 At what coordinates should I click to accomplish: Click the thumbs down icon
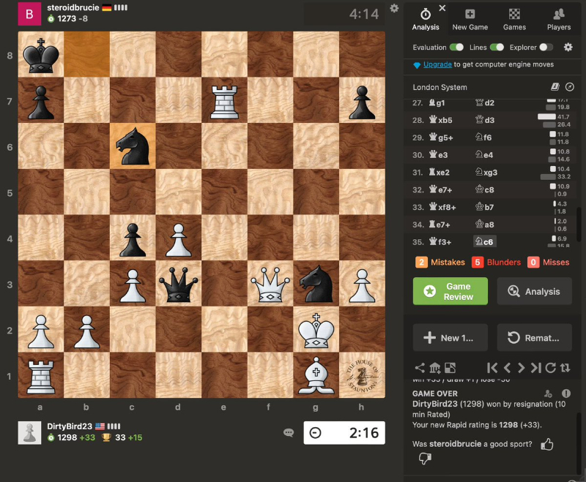424,459
